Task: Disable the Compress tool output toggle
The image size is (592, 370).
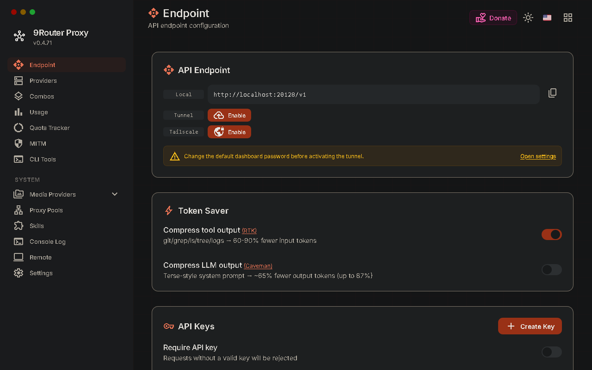Action: point(552,234)
